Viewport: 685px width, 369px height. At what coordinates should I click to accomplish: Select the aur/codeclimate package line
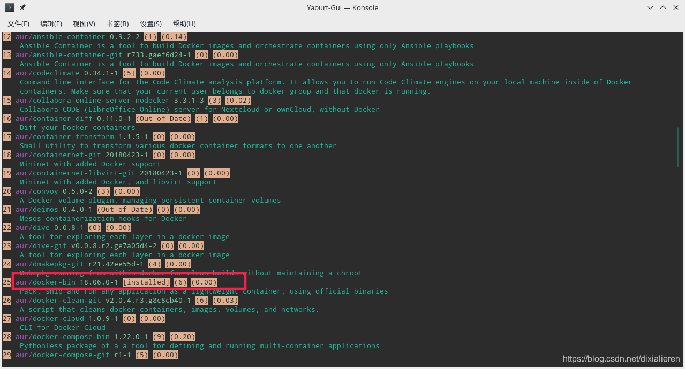84,73
